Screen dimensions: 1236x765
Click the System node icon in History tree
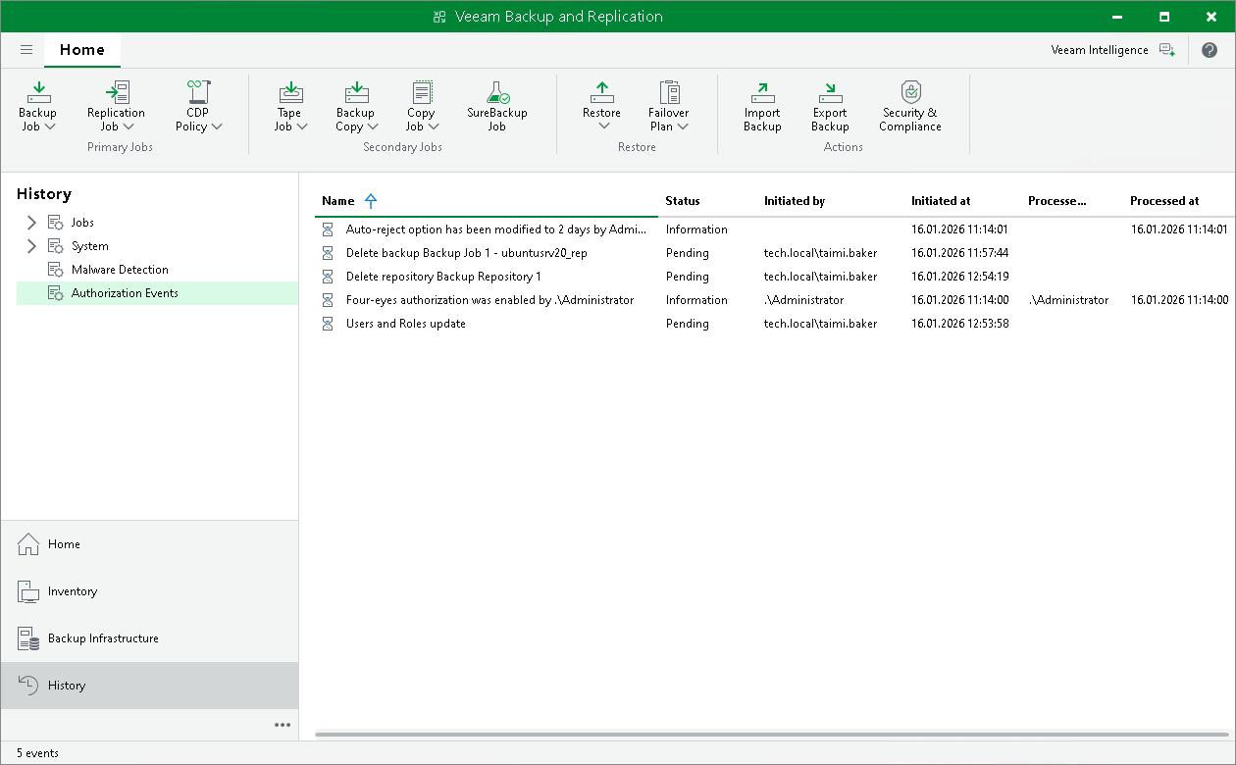point(56,246)
